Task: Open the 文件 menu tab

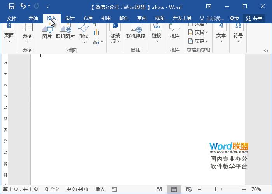Action: [11, 18]
